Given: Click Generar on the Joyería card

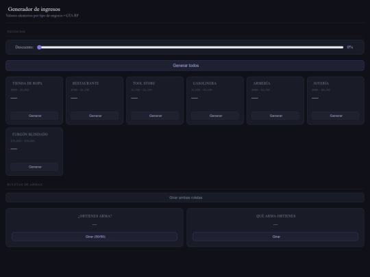Looking at the screenshot, I should click(x=336, y=116).
